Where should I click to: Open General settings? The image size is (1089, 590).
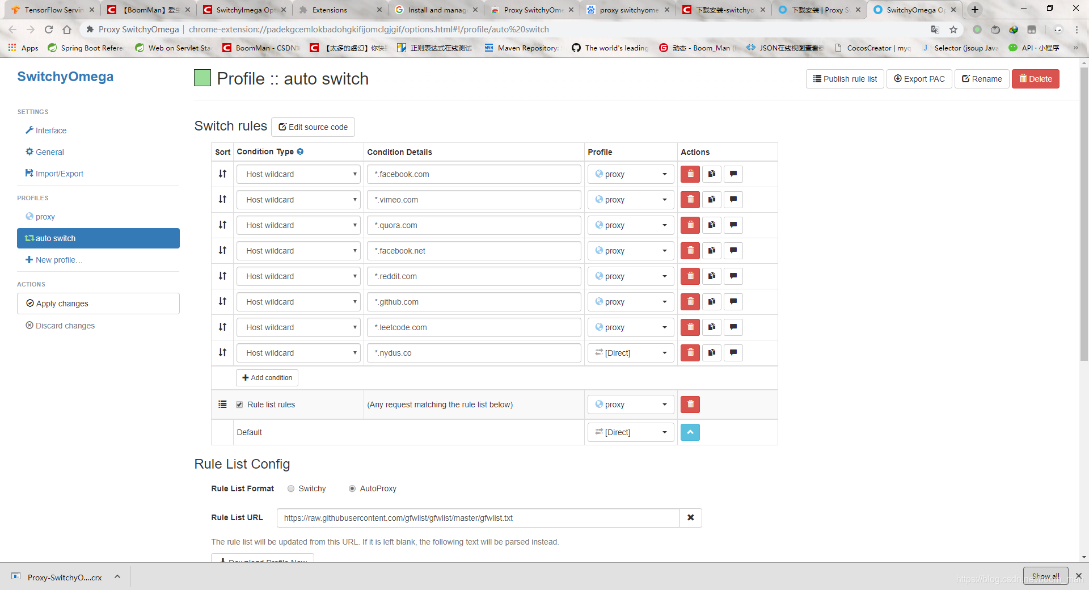tap(45, 152)
